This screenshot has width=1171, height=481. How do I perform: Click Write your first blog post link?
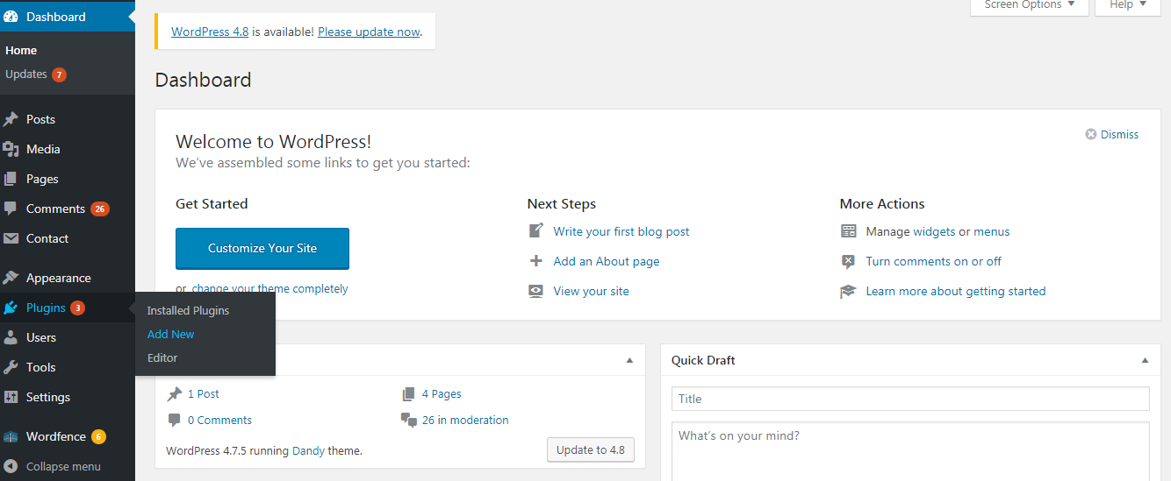(x=621, y=231)
